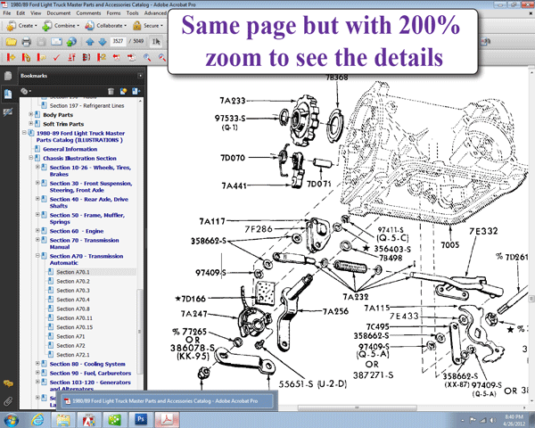
Task: Click the bookmarks panel vertical scrollbar thumb
Action: 140,331
